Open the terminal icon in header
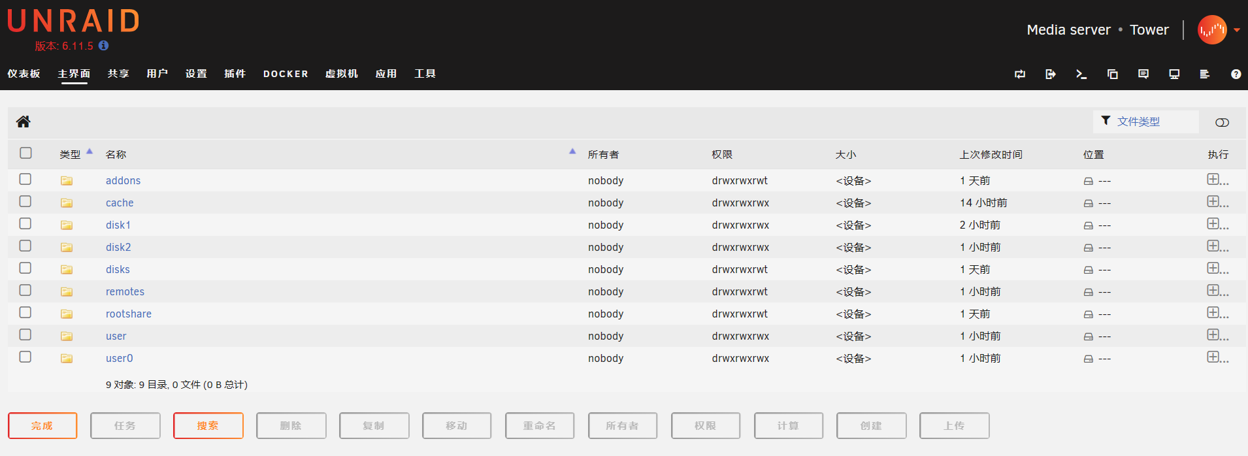The width and height of the screenshot is (1248, 456). pyautogui.click(x=1081, y=74)
